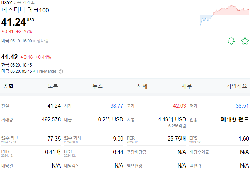
Task: Click the +2.26% change percentage
Action: click(x=24, y=31)
